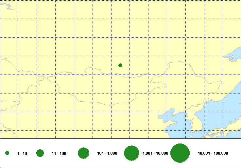Click the green occurrence dot on the map
Viewport: 241px width, 168px height.
tap(120, 65)
